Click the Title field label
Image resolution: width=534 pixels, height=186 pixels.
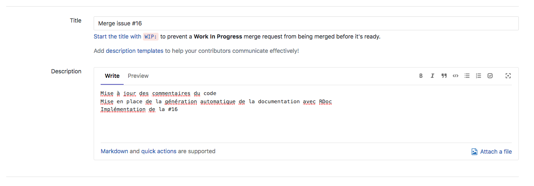[76, 20]
